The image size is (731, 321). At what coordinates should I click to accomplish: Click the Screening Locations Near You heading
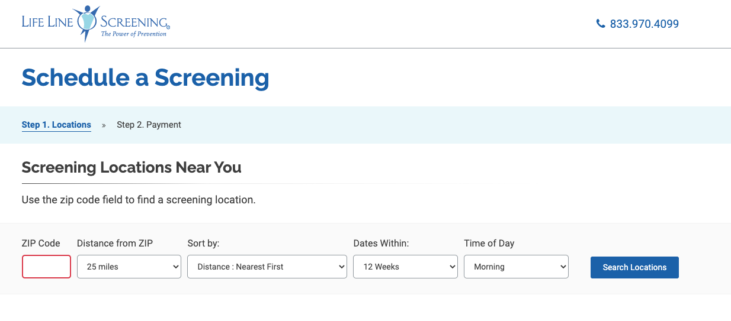[x=132, y=167]
